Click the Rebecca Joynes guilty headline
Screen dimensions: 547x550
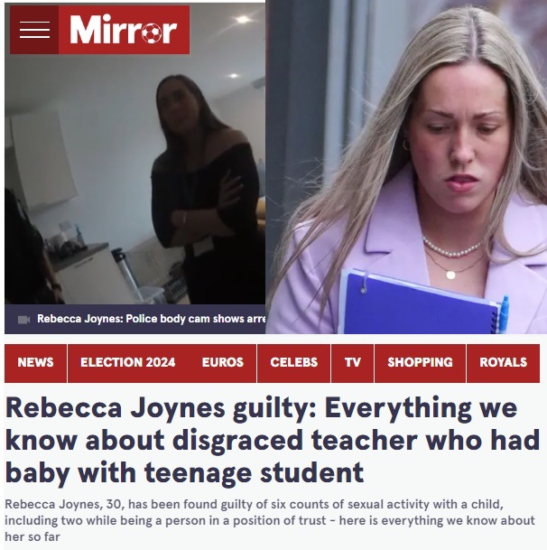(273, 440)
